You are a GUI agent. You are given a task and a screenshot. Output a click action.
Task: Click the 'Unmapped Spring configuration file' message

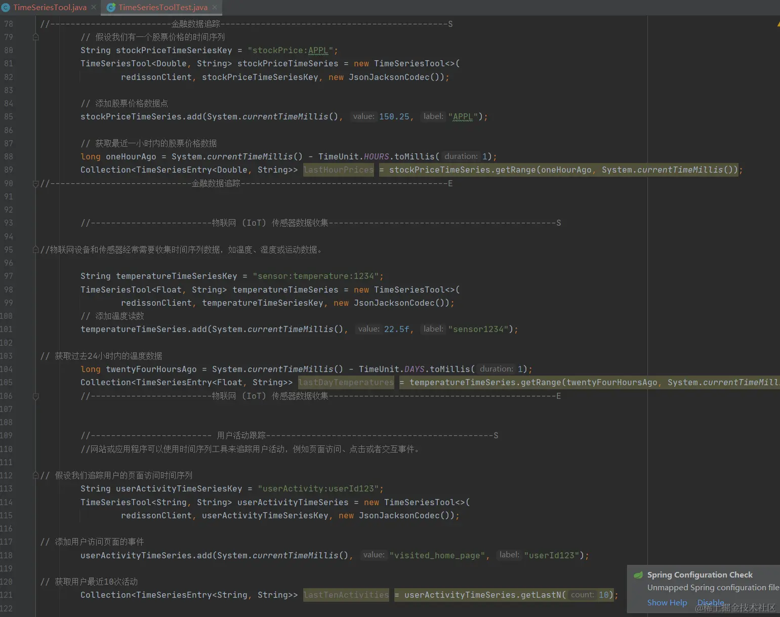pos(713,588)
